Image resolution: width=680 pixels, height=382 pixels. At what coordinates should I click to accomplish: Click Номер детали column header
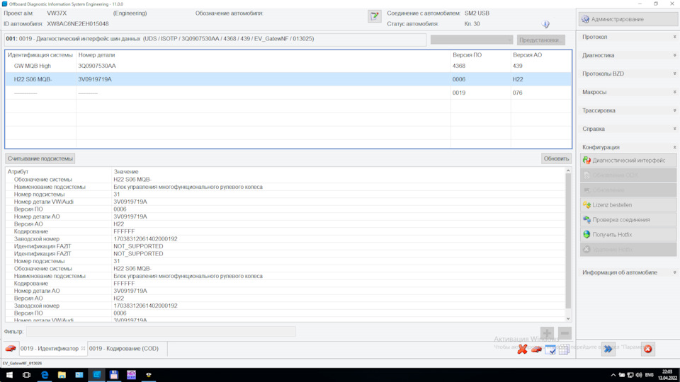(x=97, y=55)
